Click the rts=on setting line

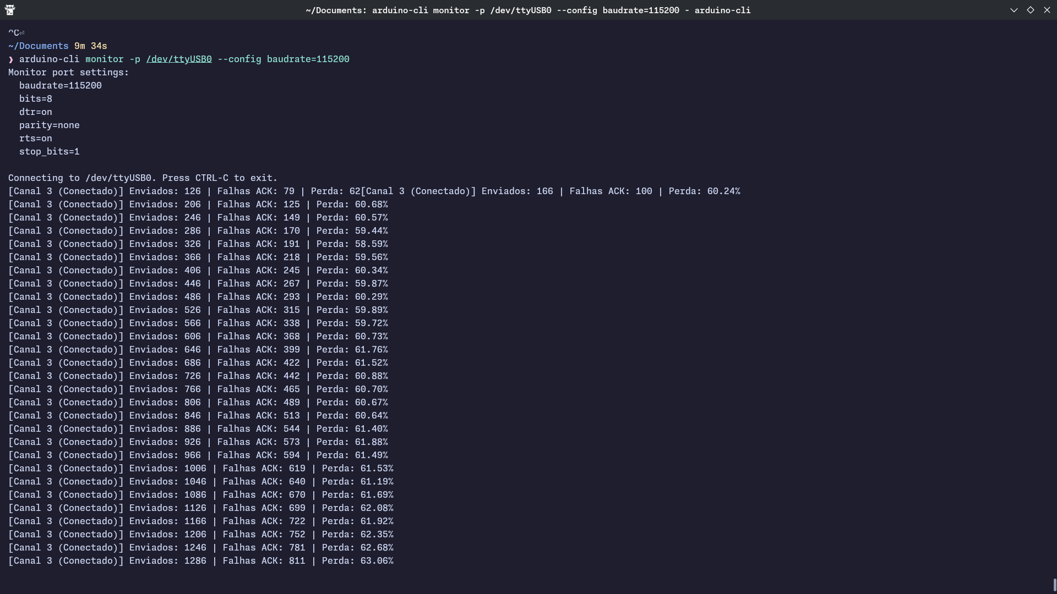[x=36, y=138]
